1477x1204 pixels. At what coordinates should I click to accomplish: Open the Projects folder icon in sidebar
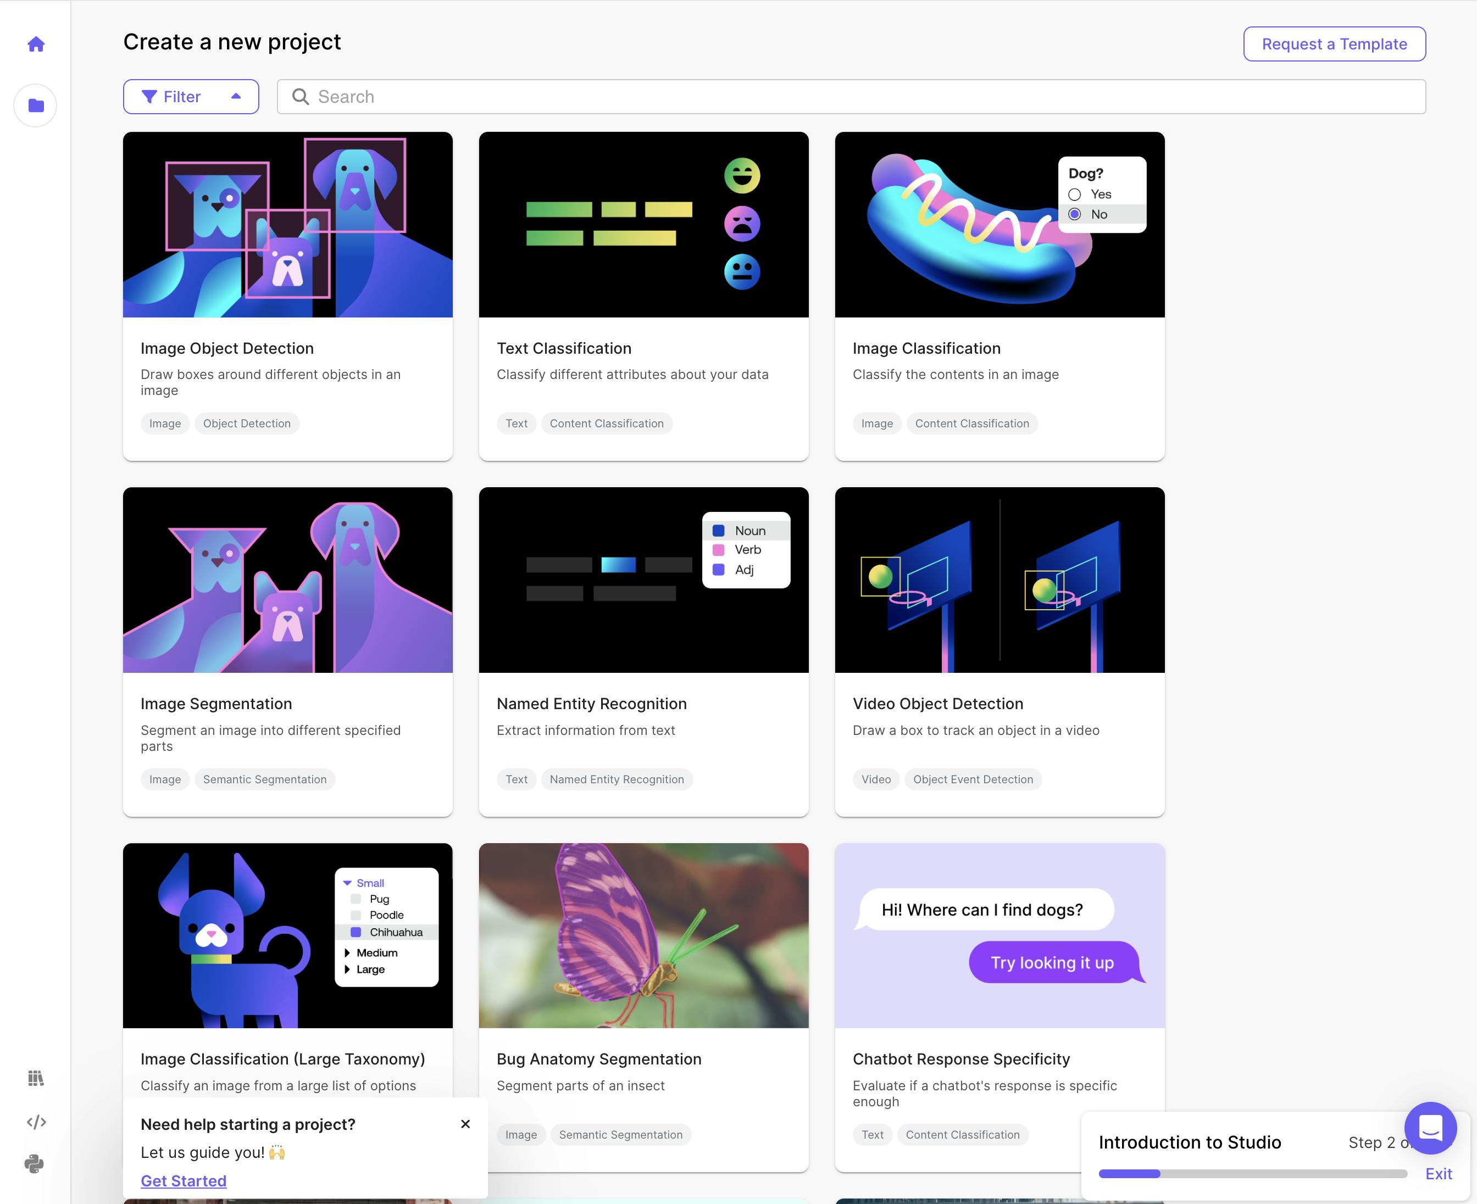pyautogui.click(x=36, y=105)
